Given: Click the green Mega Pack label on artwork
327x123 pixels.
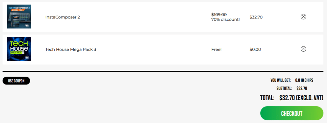Looking at the screenshot, I should point(16,53).
